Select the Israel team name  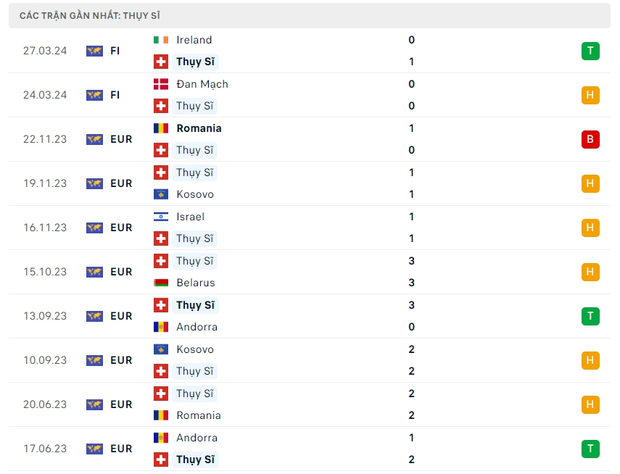click(190, 217)
